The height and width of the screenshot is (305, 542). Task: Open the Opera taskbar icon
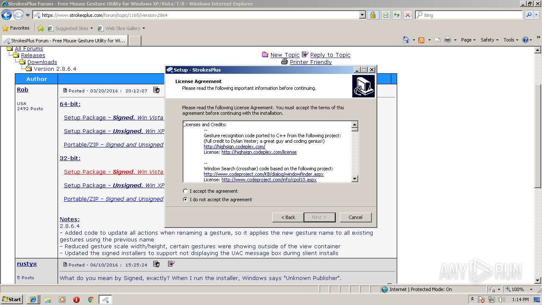coord(76,299)
